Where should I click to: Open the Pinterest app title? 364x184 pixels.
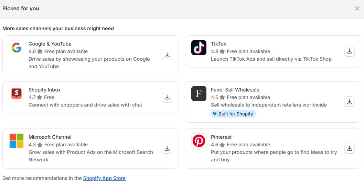(221, 137)
